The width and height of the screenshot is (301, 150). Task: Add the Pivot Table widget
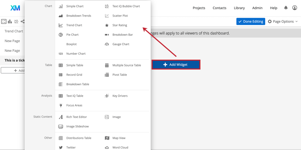point(119,75)
